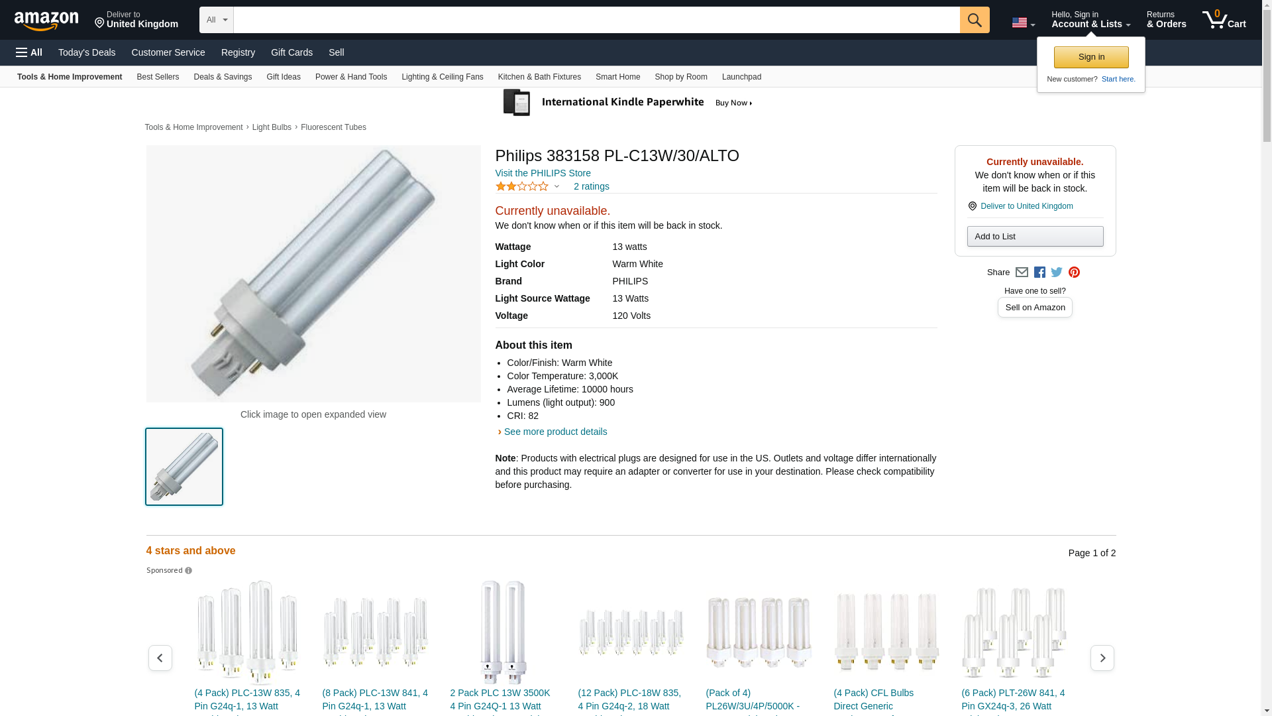
Task: Expand See more product details
Action: coord(555,432)
